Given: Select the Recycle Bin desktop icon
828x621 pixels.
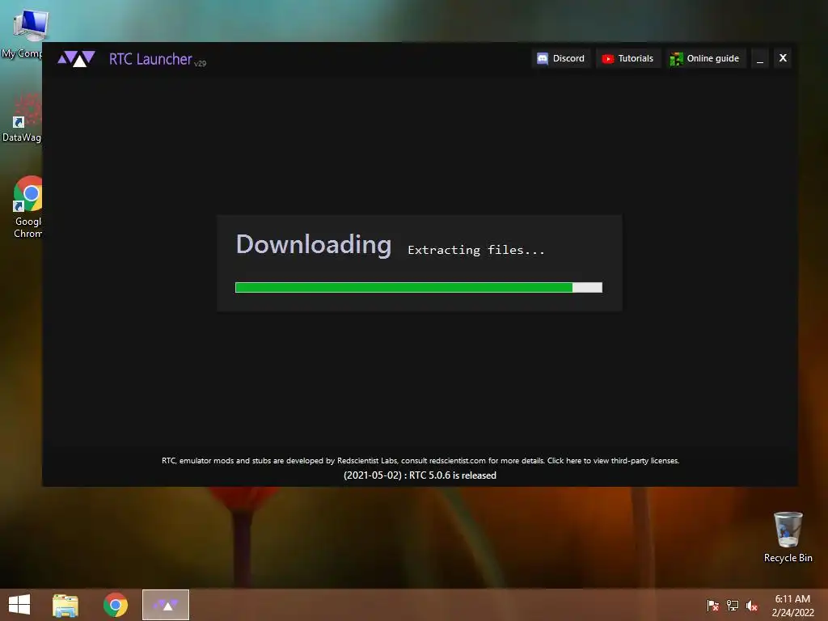Looking at the screenshot, I should click(788, 537).
